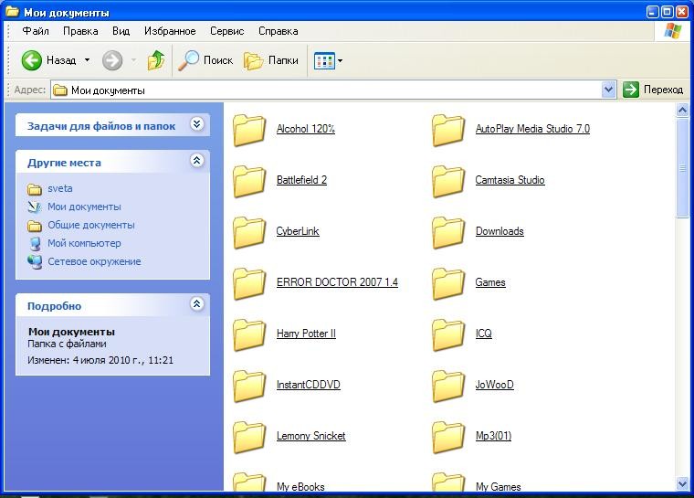Select the JoWooD folder icon
This screenshot has height=498, width=694.
tap(448, 386)
